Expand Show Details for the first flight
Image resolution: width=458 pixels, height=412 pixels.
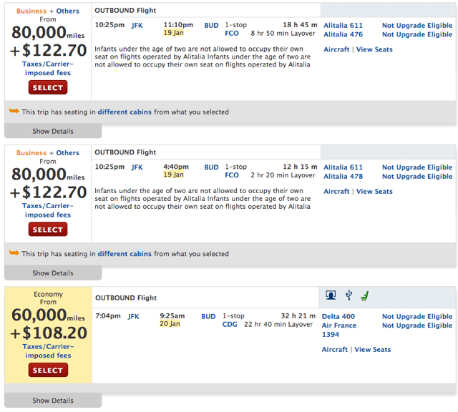click(x=53, y=131)
